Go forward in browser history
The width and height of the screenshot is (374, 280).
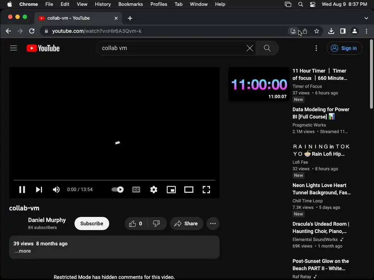tap(20, 31)
